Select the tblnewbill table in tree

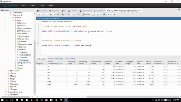24,60
